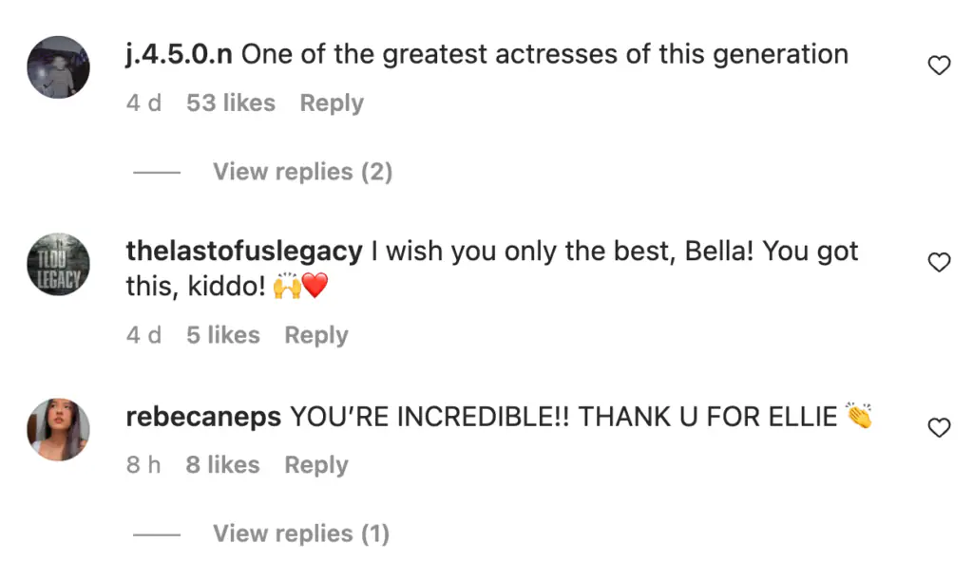This screenshot has width=973, height=580.
Task: View the 53 likes list
Action: 231,103
